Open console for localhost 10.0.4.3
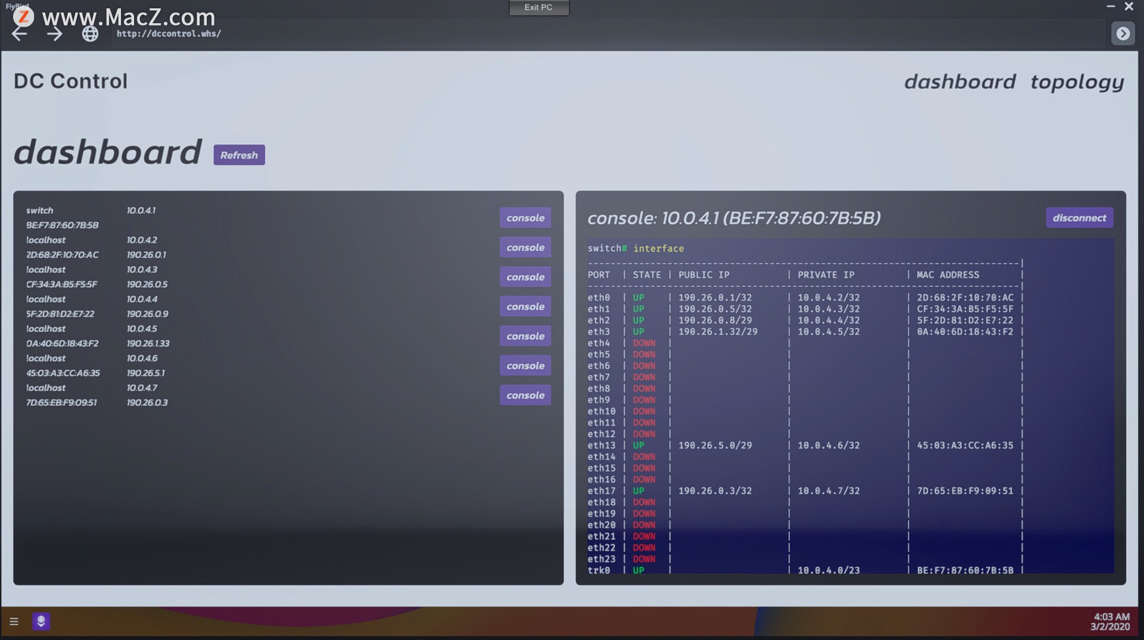This screenshot has height=640, width=1144. (x=525, y=277)
